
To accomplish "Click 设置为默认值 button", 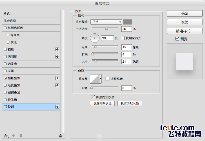I will (102, 103).
